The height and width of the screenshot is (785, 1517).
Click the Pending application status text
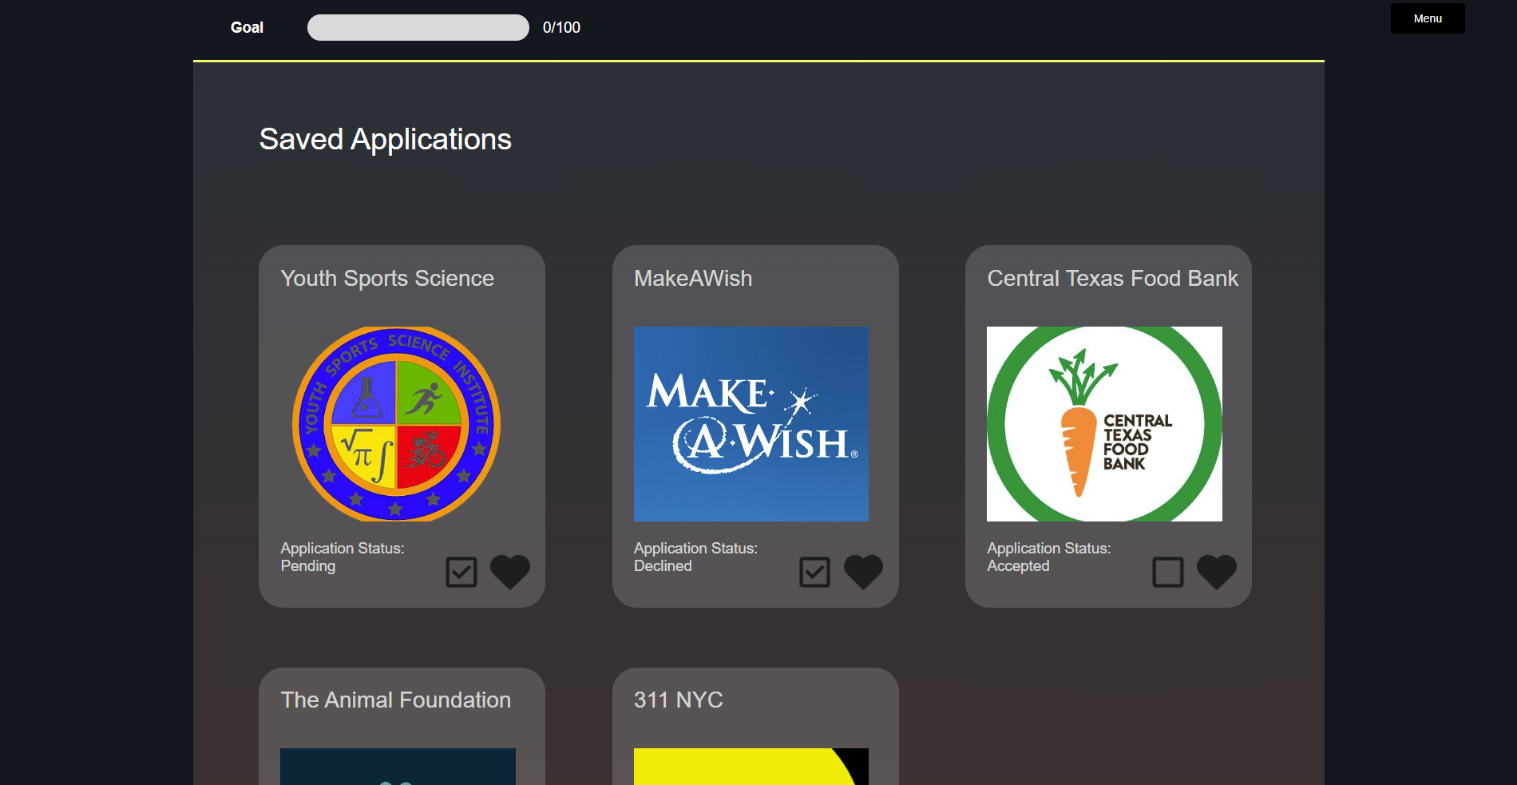point(308,565)
